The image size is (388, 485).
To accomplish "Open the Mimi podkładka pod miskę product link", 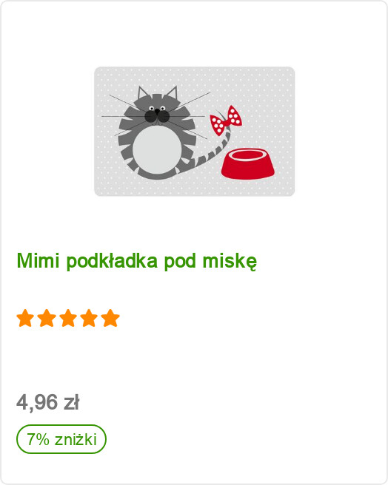I will click(137, 261).
